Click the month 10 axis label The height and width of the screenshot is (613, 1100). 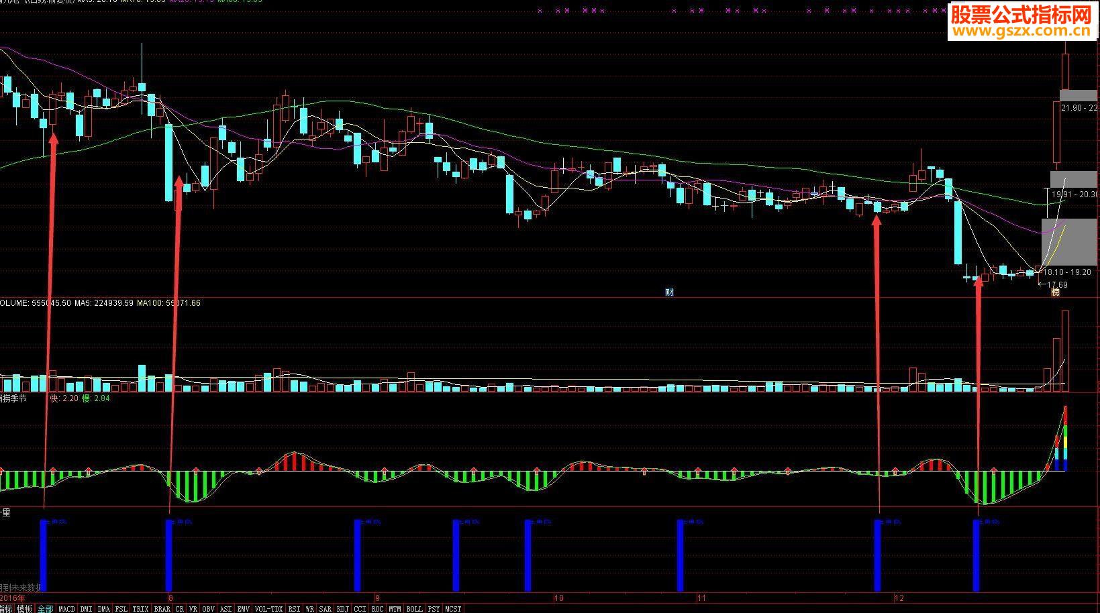click(559, 598)
